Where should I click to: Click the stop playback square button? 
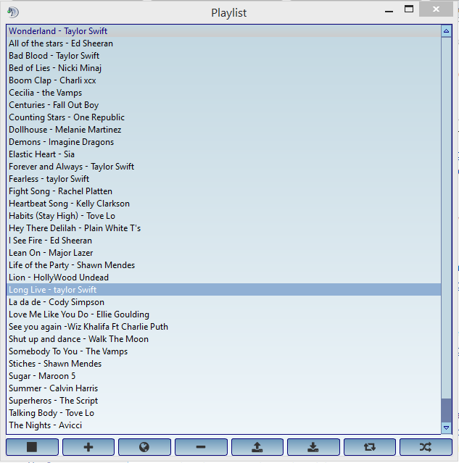coord(32,447)
